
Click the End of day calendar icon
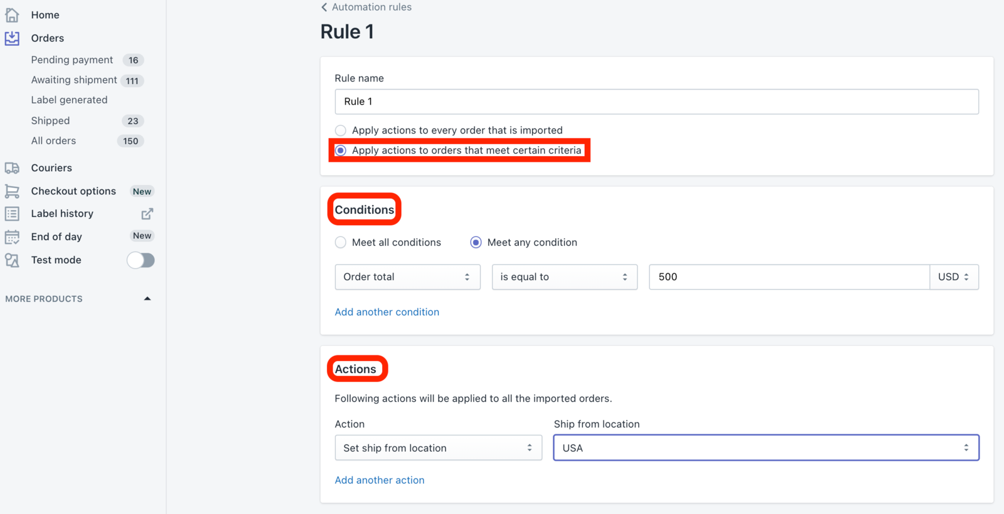(12, 237)
